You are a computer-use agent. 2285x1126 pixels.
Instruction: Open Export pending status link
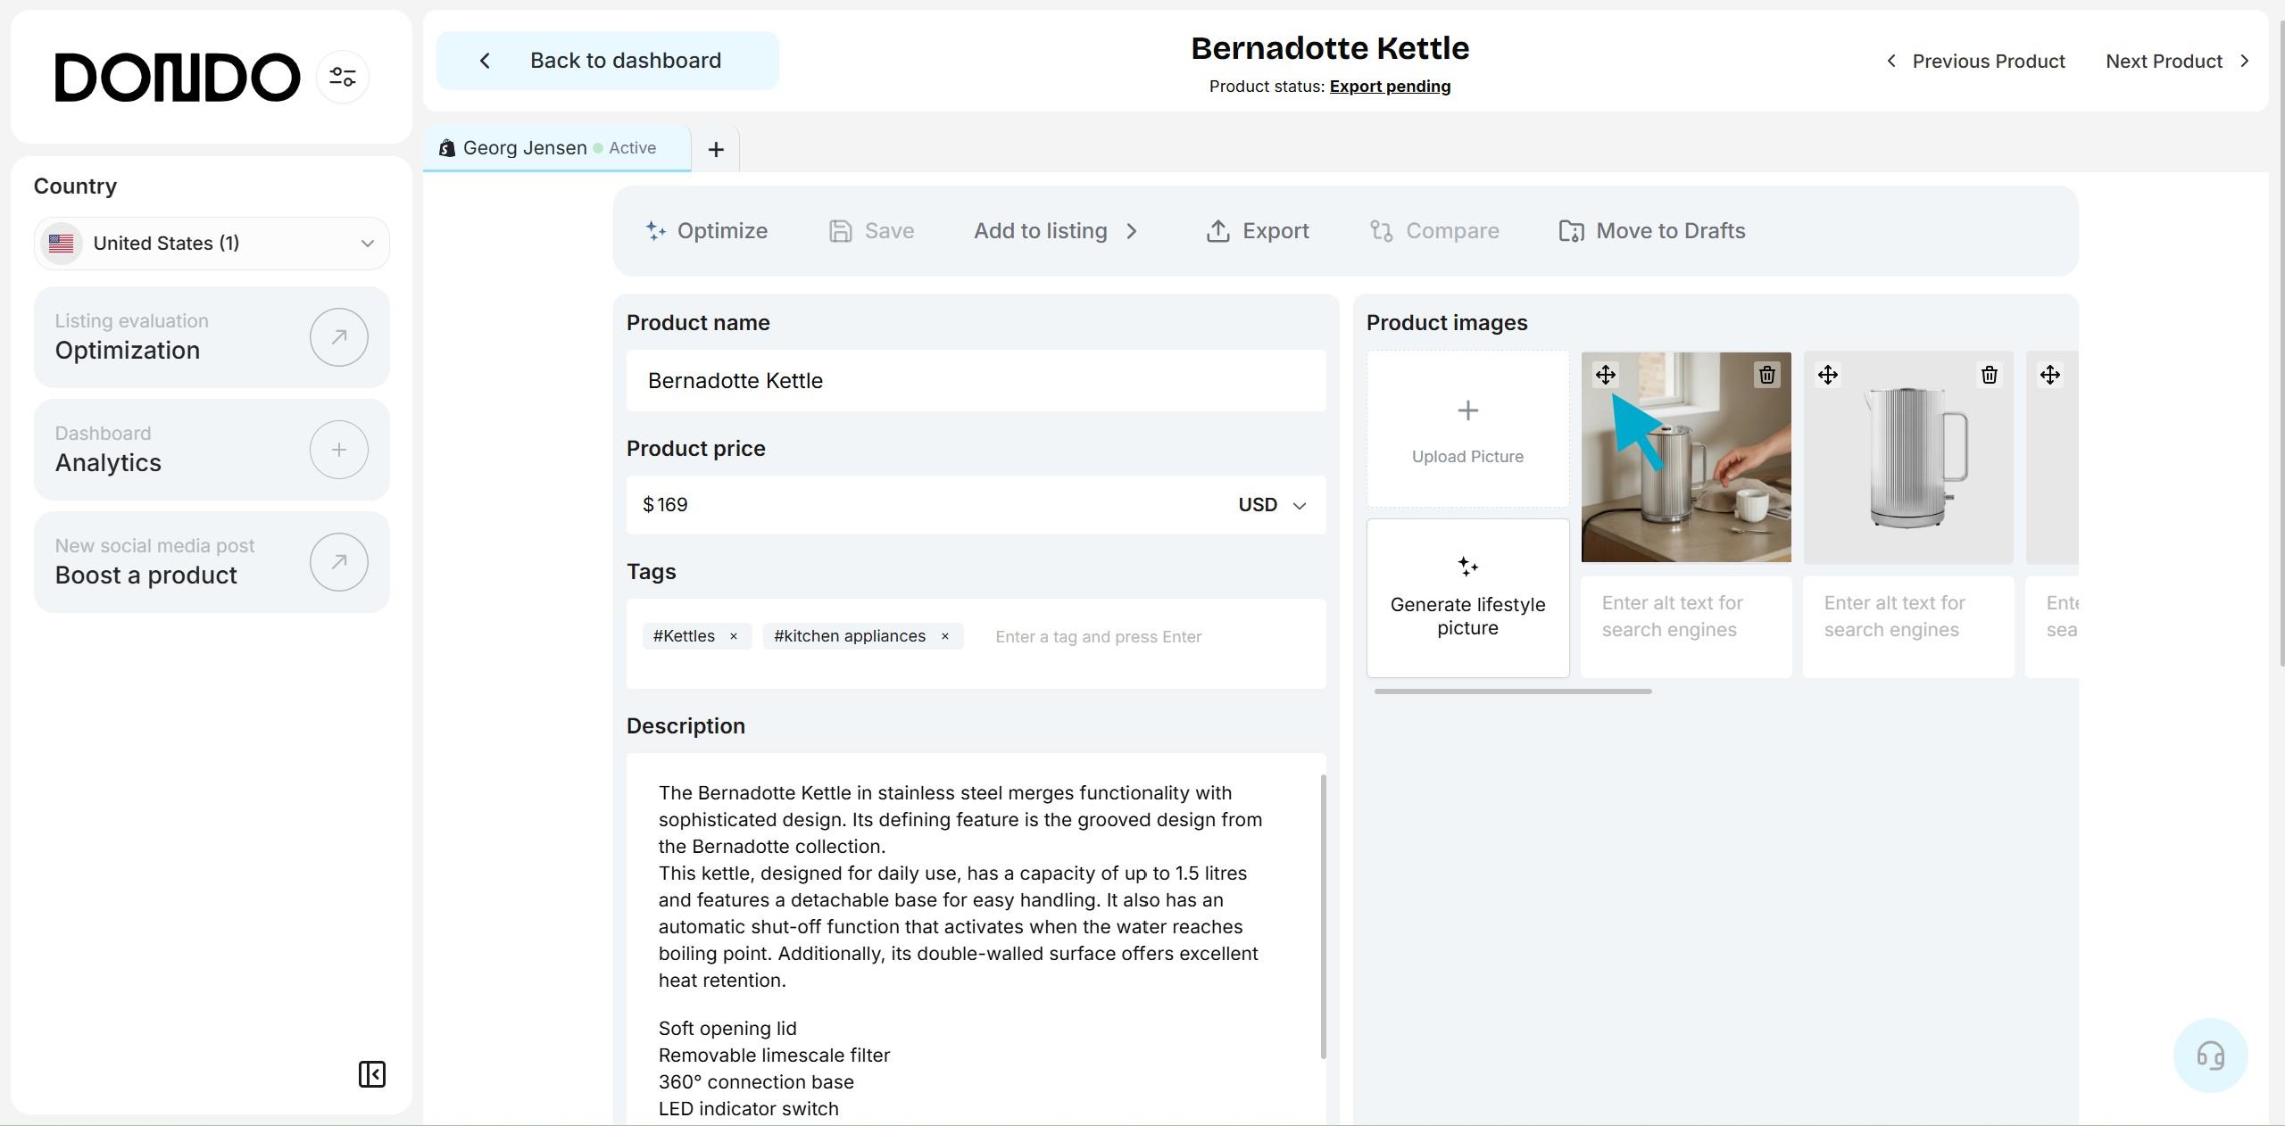pos(1389,87)
